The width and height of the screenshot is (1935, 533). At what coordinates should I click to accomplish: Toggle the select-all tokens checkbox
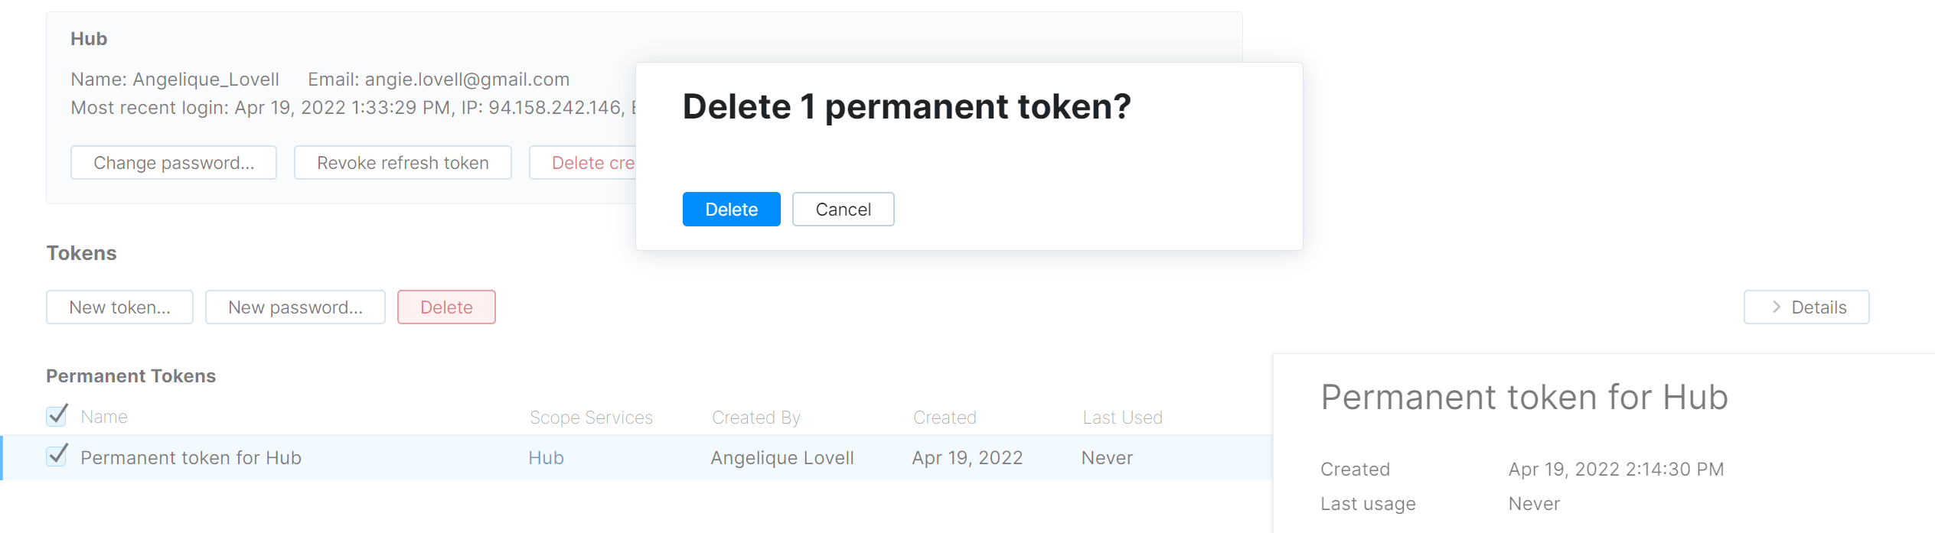pos(57,416)
